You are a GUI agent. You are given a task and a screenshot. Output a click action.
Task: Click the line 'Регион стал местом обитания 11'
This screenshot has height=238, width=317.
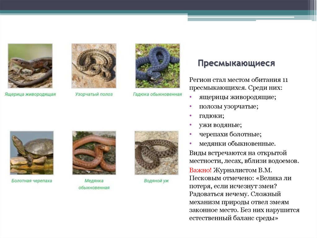click(239, 80)
